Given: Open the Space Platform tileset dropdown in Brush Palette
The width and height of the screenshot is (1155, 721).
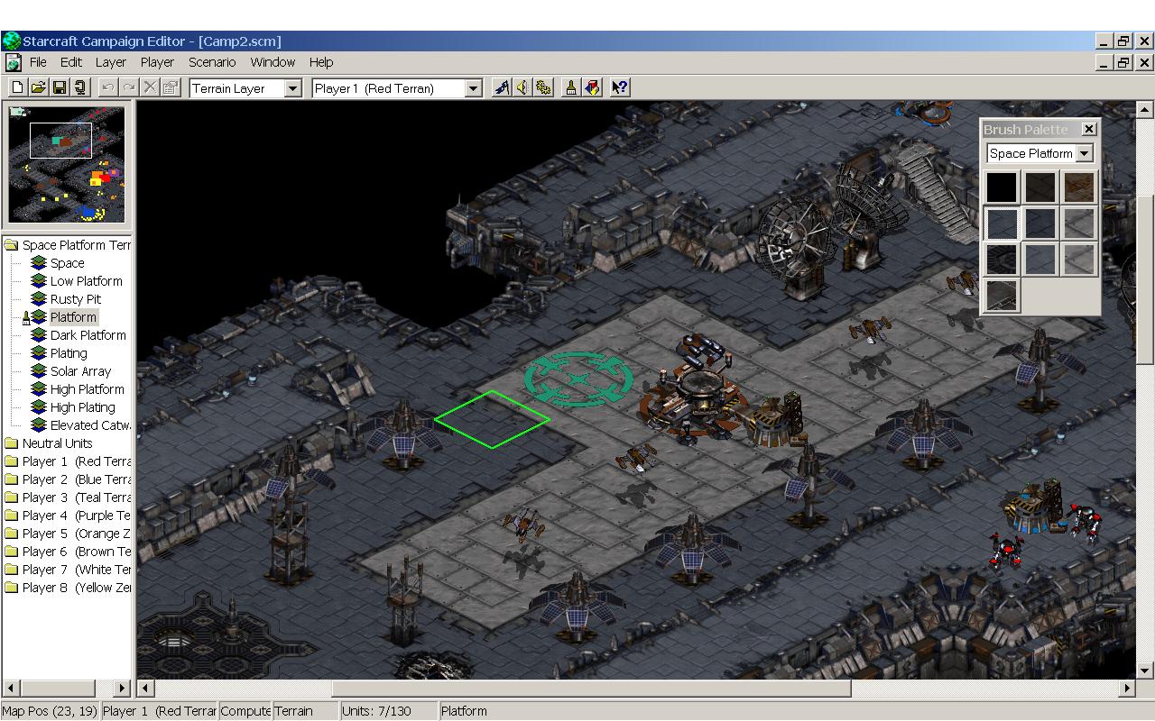Looking at the screenshot, I should (x=1085, y=153).
